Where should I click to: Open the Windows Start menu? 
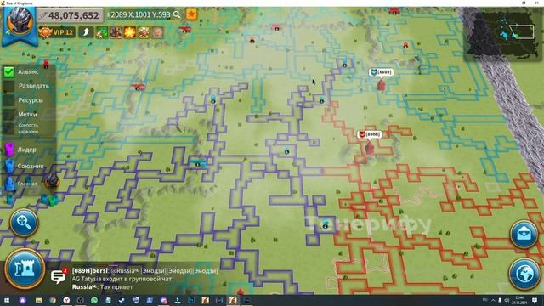tap(7, 300)
